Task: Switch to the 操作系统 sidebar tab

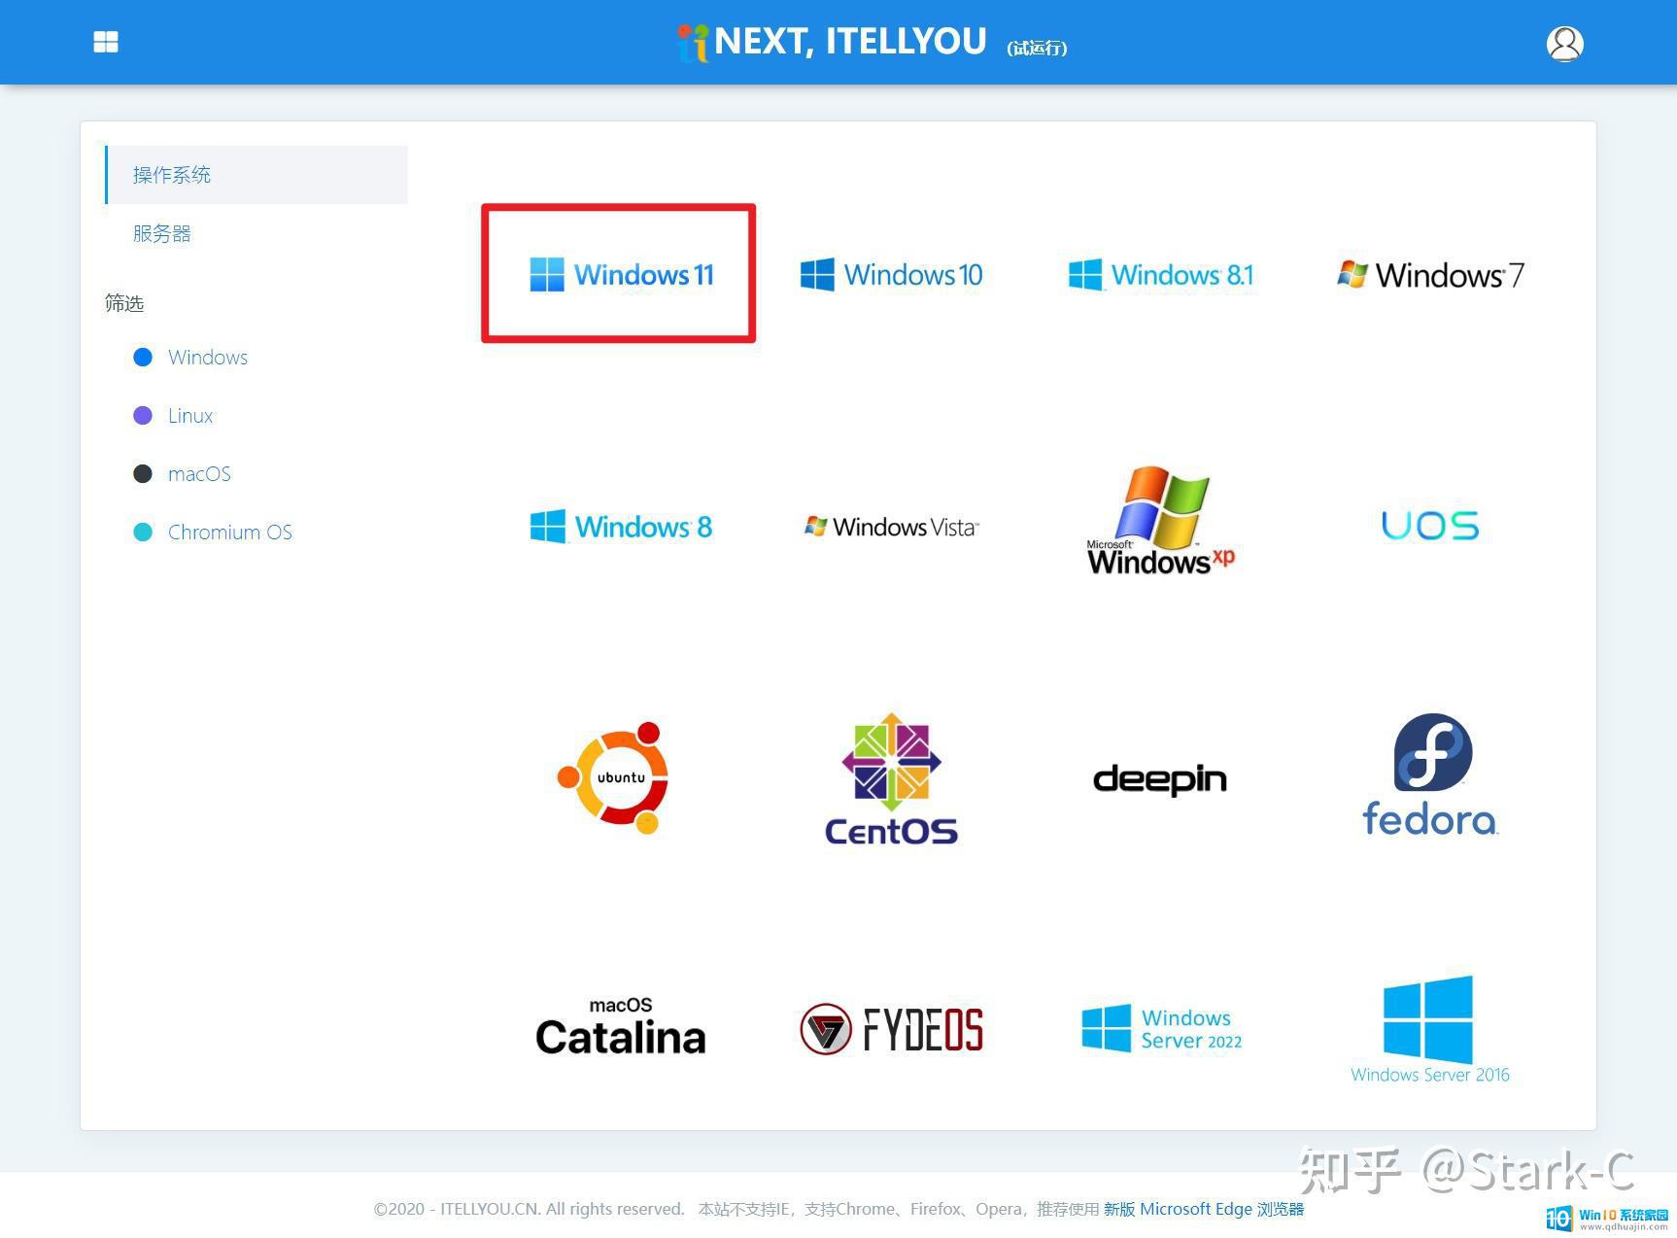Action: point(257,175)
